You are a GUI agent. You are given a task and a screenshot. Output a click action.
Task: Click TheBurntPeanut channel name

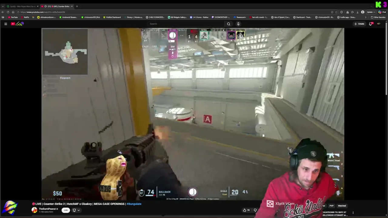pos(47,209)
